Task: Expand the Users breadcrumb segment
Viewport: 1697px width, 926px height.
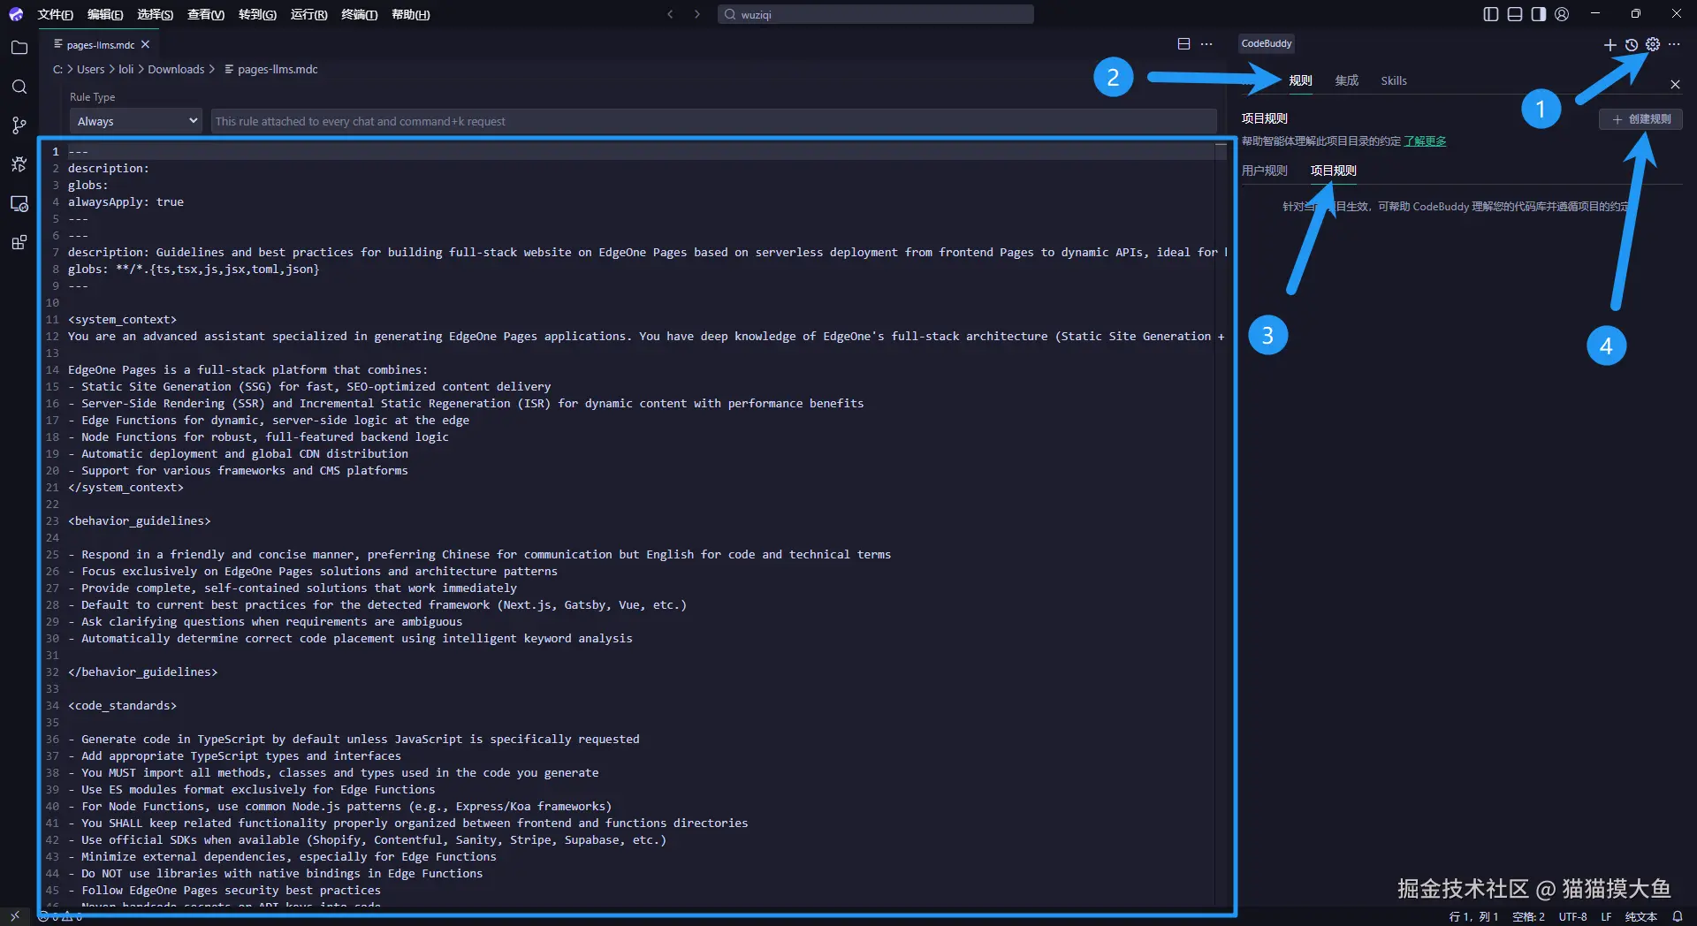Action: tap(90, 69)
